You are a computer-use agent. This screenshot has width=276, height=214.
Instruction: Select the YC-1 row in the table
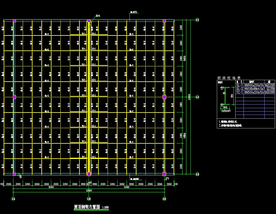click(255, 92)
